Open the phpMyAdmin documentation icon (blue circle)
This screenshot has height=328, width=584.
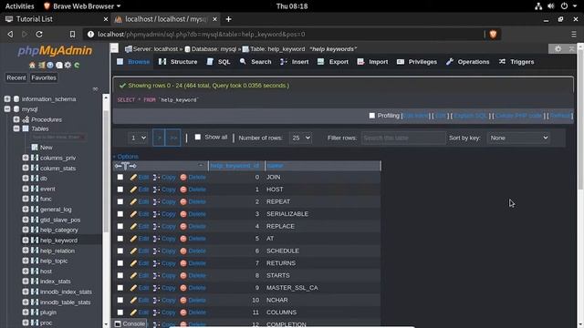[x=50, y=65]
